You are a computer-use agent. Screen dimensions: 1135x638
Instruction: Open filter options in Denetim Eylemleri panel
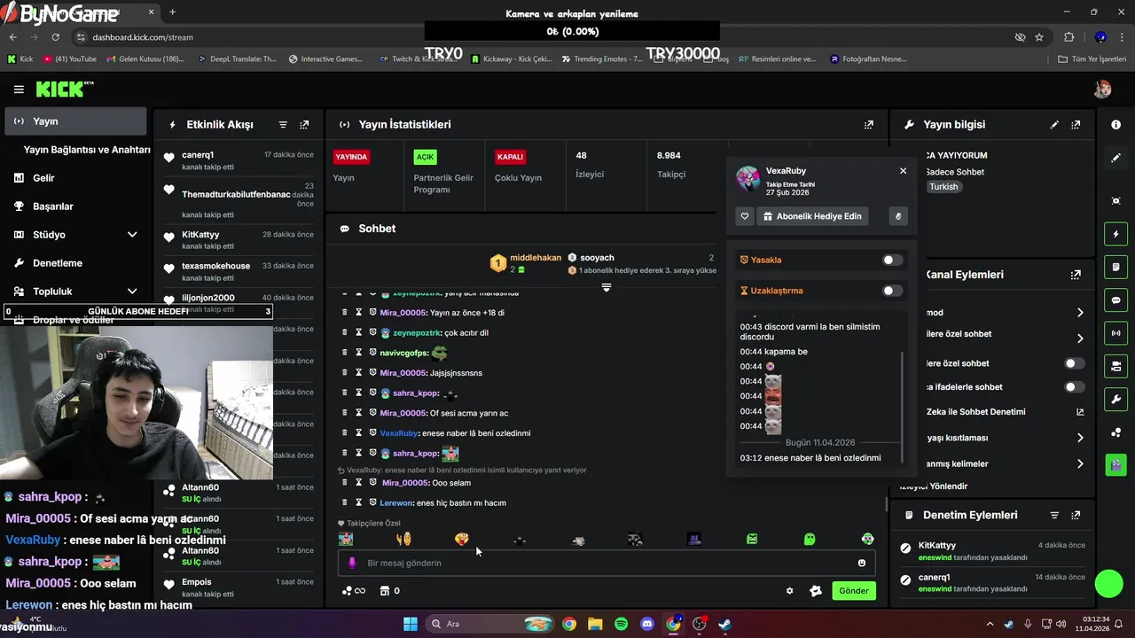(x=1054, y=515)
